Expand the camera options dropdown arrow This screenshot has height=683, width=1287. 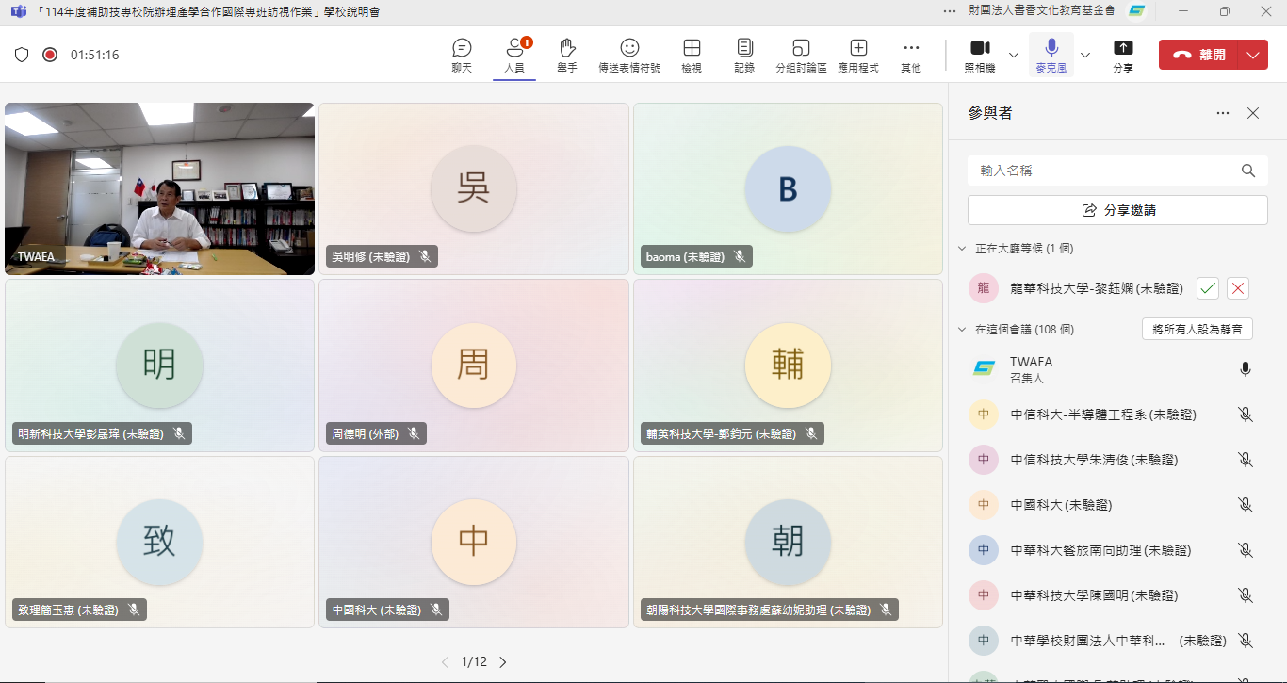tap(1014, 55)
